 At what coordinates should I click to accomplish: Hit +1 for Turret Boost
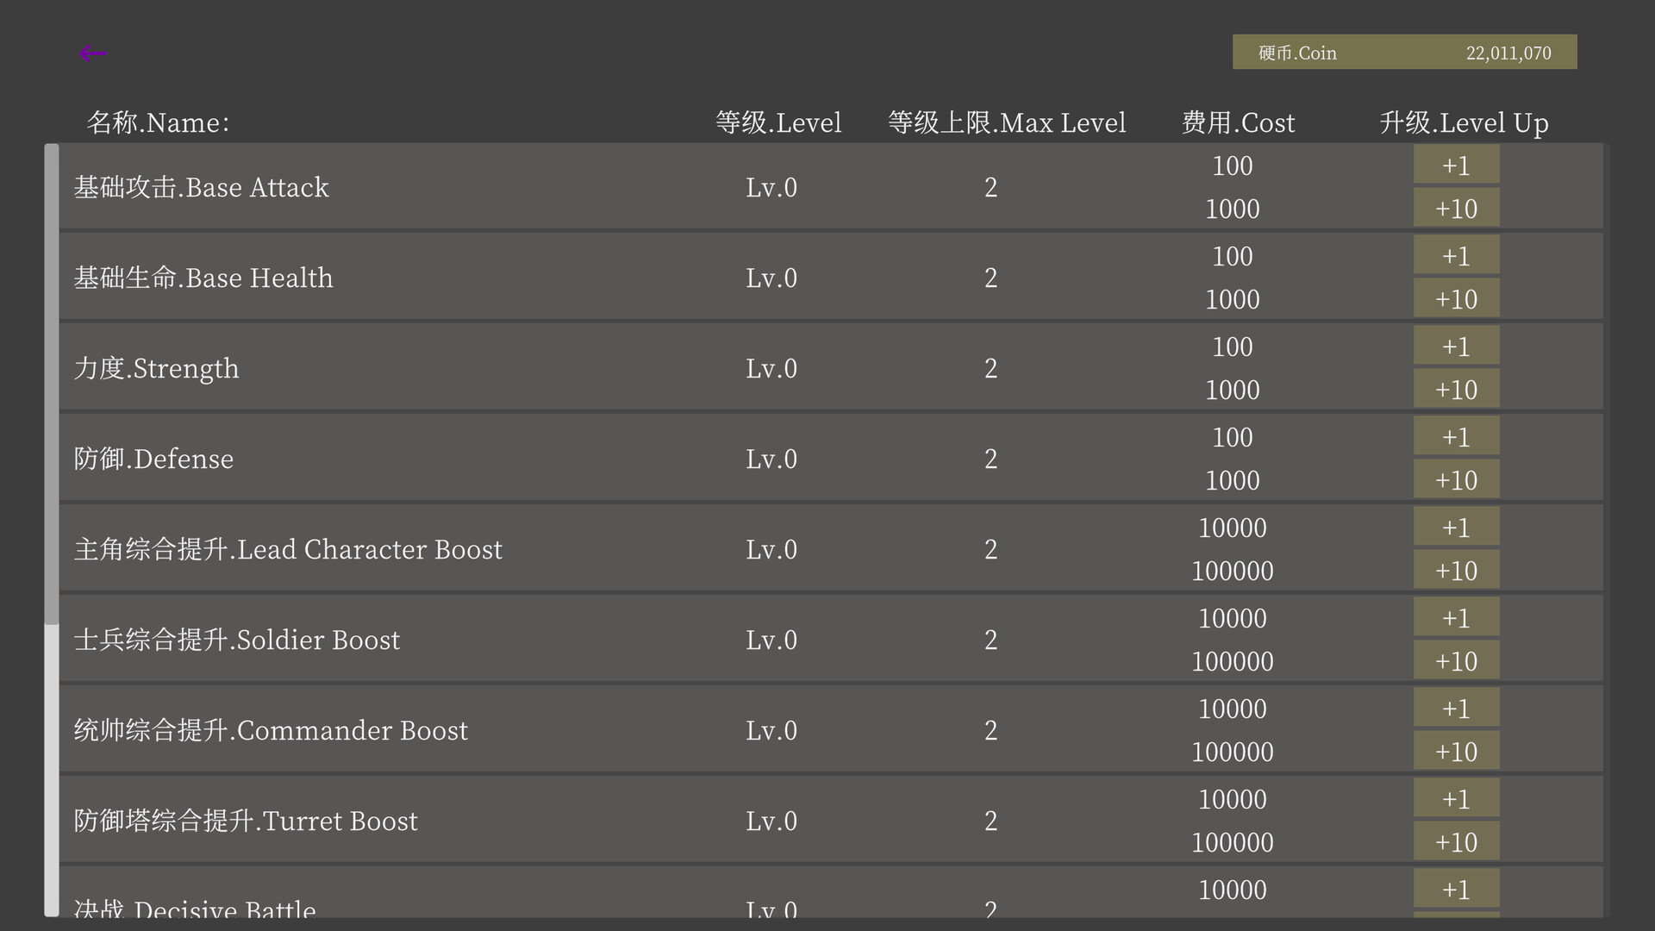coord(1456,799)
